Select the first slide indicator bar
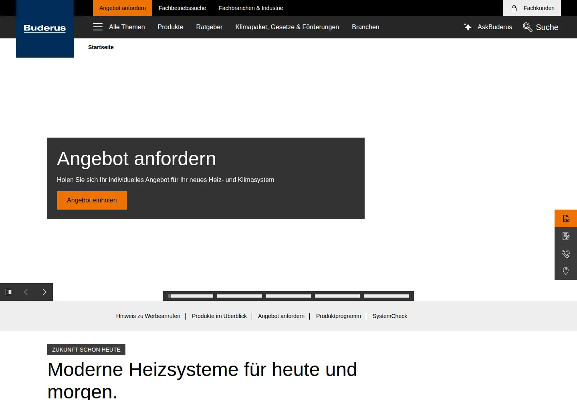 pyautogui.click(x=191, y=296)
